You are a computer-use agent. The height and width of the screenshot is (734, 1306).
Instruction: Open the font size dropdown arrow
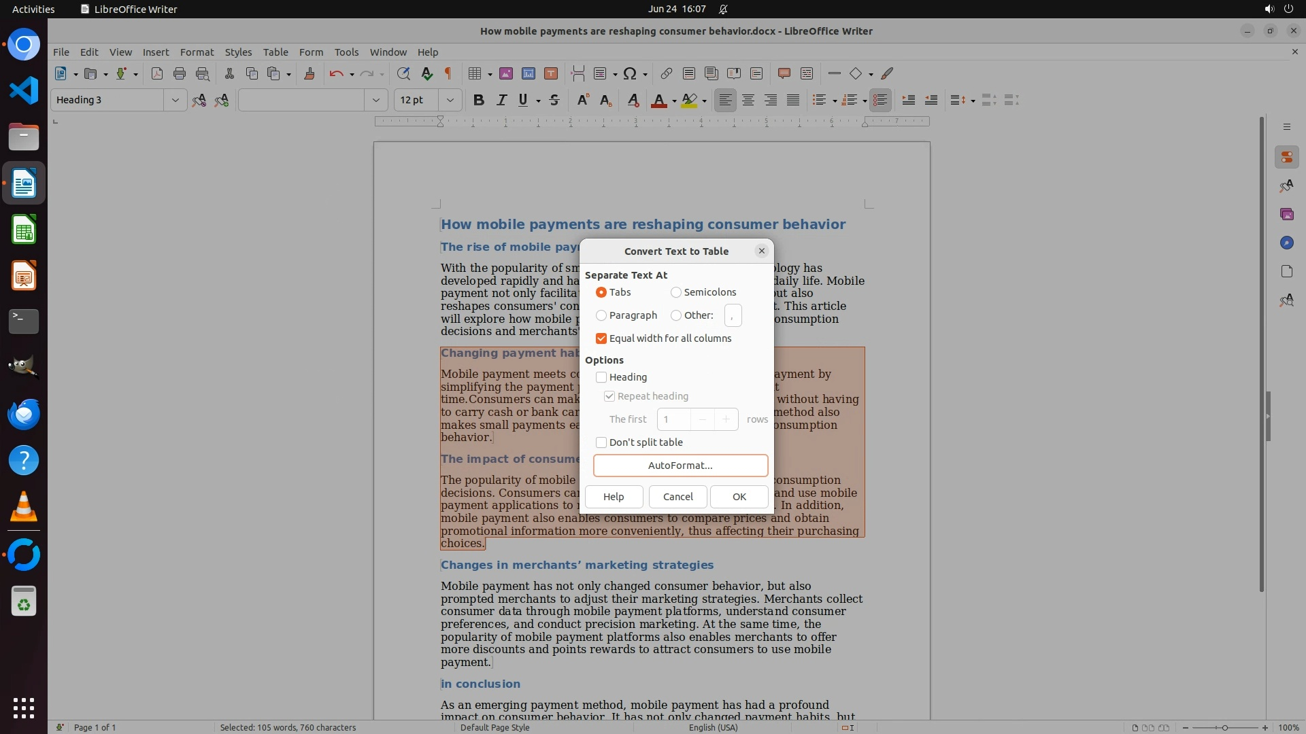pyautogui.click(x=450, y=100)
